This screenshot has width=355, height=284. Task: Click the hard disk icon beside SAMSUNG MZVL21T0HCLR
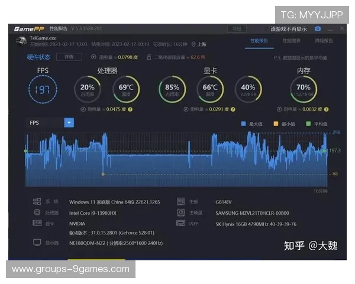tap(180, 212)
